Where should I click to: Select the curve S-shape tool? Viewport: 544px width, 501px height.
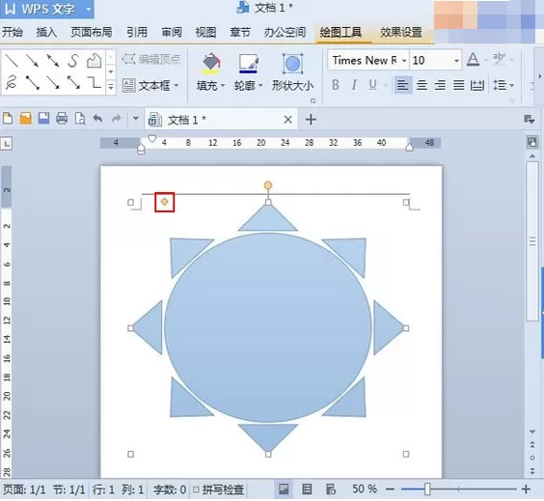pos(73,61)
